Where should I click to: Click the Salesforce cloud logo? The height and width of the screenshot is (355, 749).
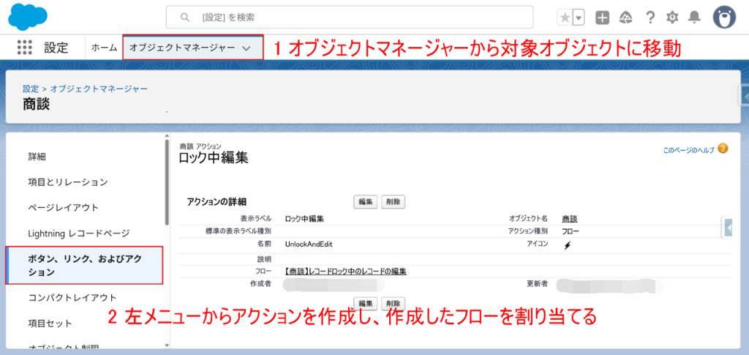pyautogui.click(x=29, y=15)
